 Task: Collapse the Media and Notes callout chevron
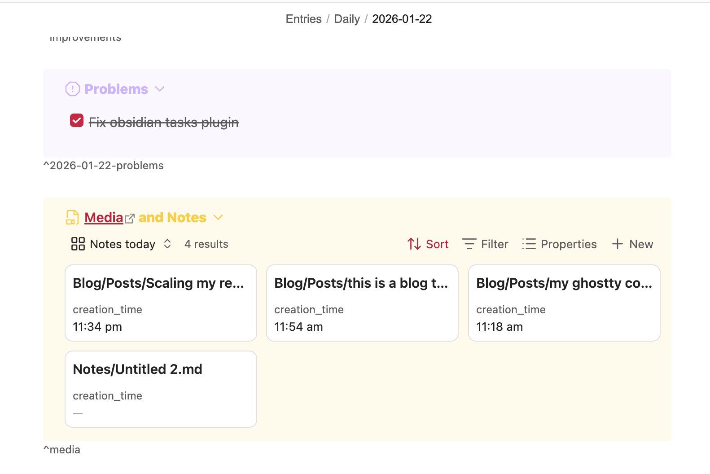click(x=218, y=217)
